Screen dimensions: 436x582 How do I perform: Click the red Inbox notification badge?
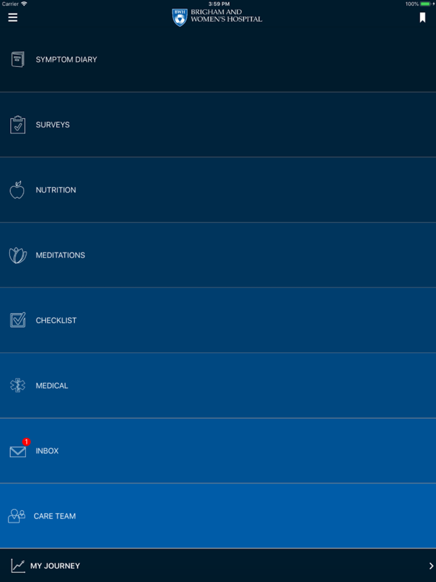click(26, 442)
